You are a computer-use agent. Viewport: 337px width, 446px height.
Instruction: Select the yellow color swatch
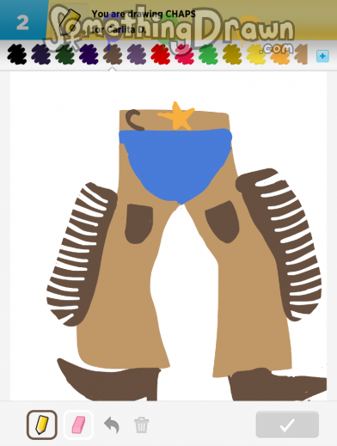coord(256,54)
